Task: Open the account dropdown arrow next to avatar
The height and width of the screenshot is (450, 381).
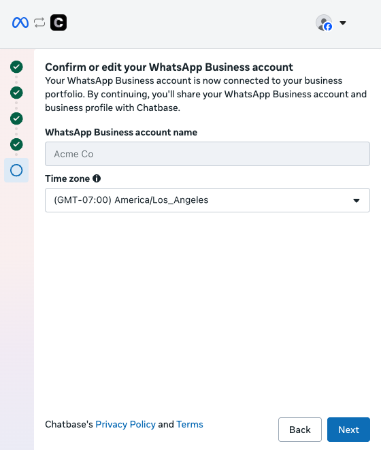Action: point(343,22)
